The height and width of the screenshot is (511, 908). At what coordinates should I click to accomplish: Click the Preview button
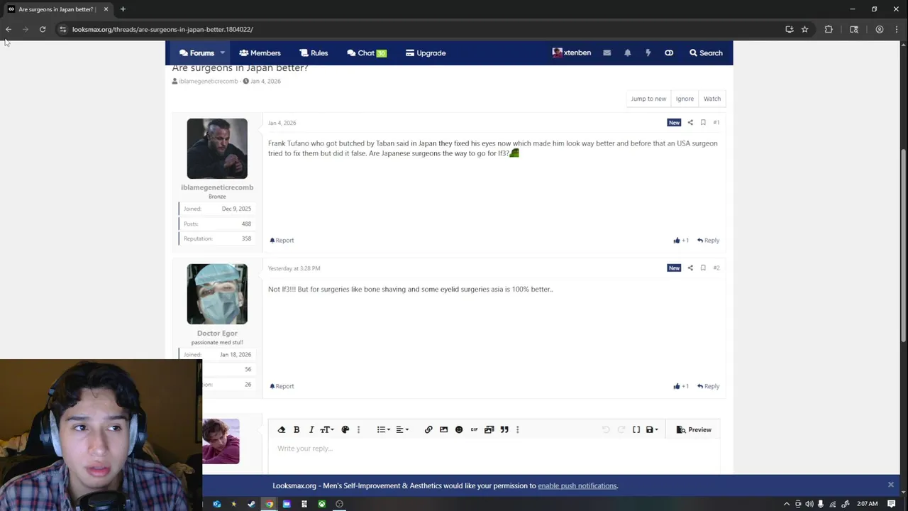[694, 429]
